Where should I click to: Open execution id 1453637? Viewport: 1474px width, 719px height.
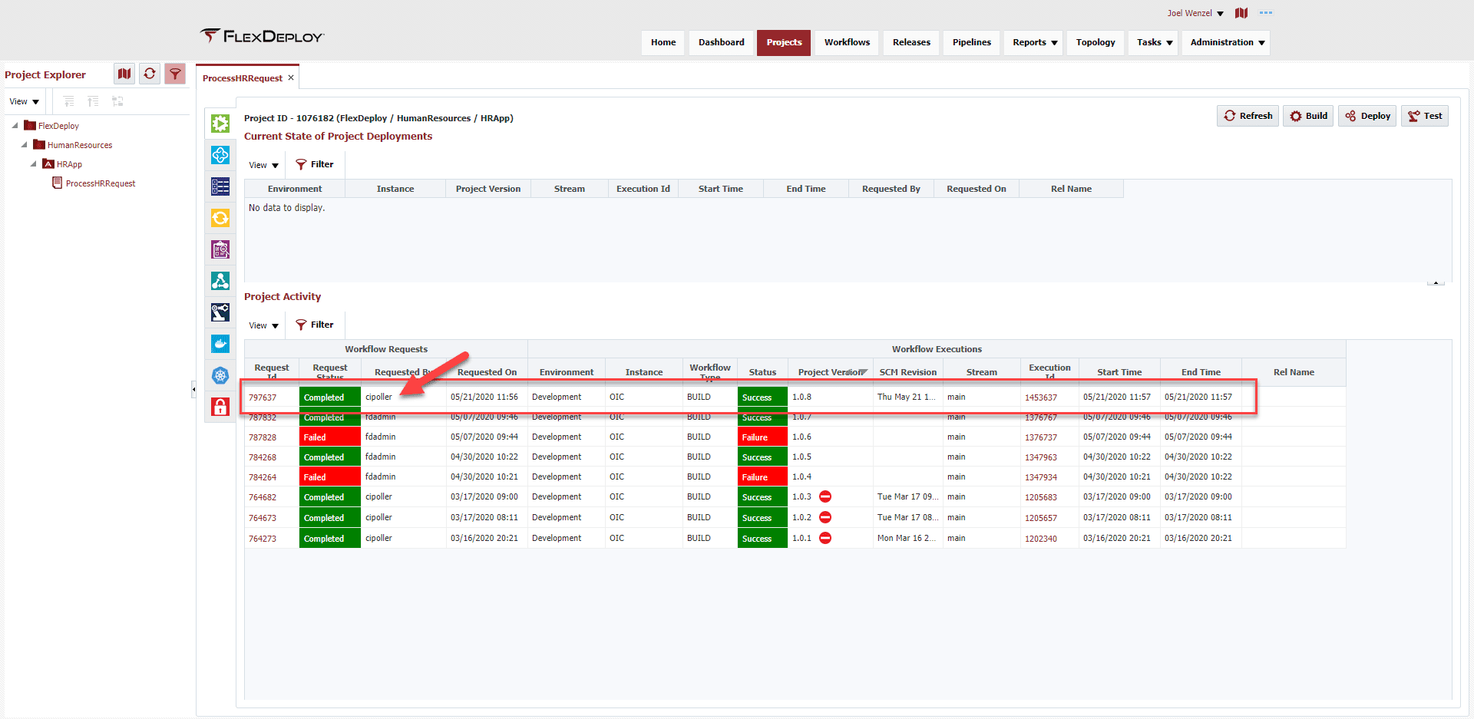(1041, 397)
